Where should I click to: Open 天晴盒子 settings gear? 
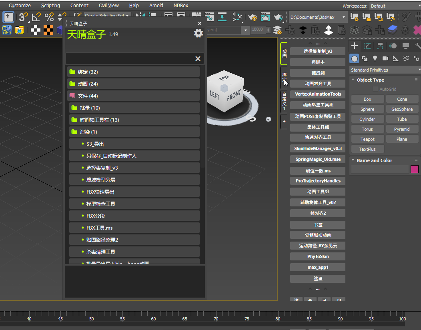pos(198,33)
